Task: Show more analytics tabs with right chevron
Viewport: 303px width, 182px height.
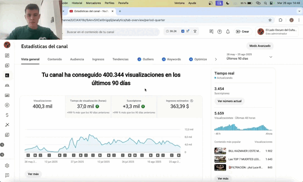Action: [x=216, y=59]
